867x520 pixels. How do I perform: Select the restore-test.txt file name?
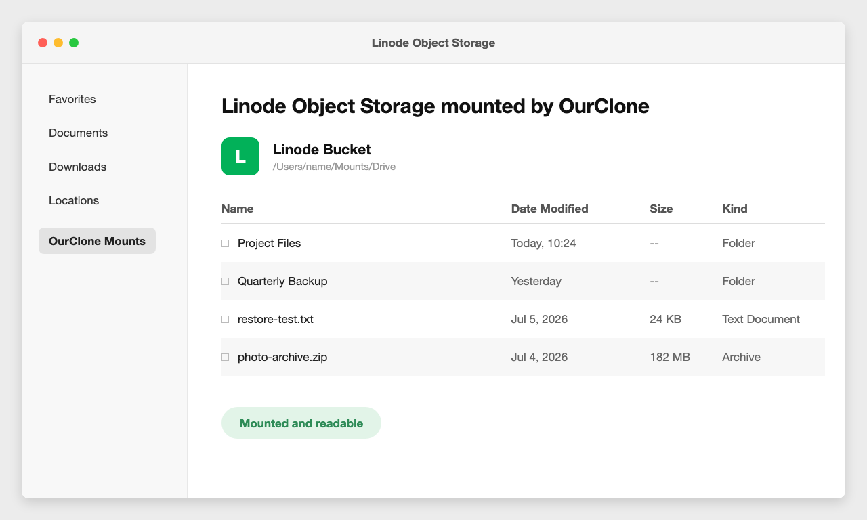coord(276,319)
